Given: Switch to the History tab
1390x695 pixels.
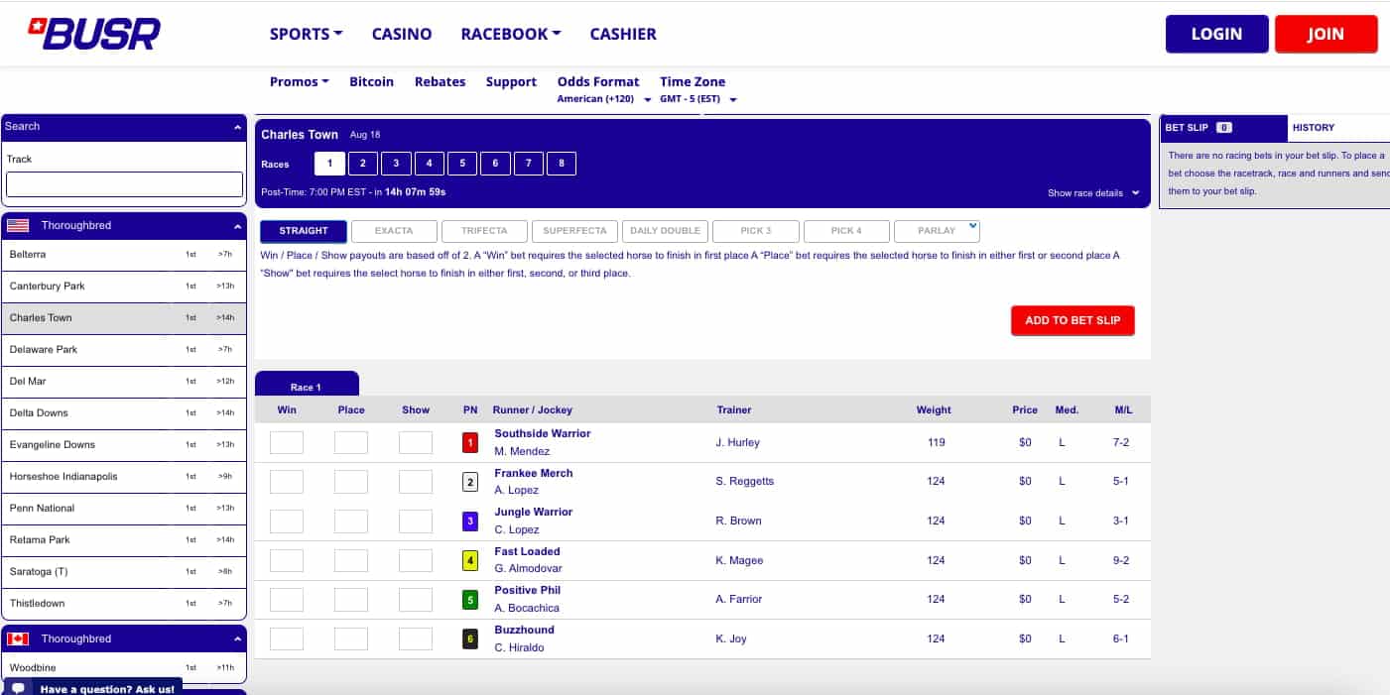Looking at the screenshot, I should [x=1314, y=128].
